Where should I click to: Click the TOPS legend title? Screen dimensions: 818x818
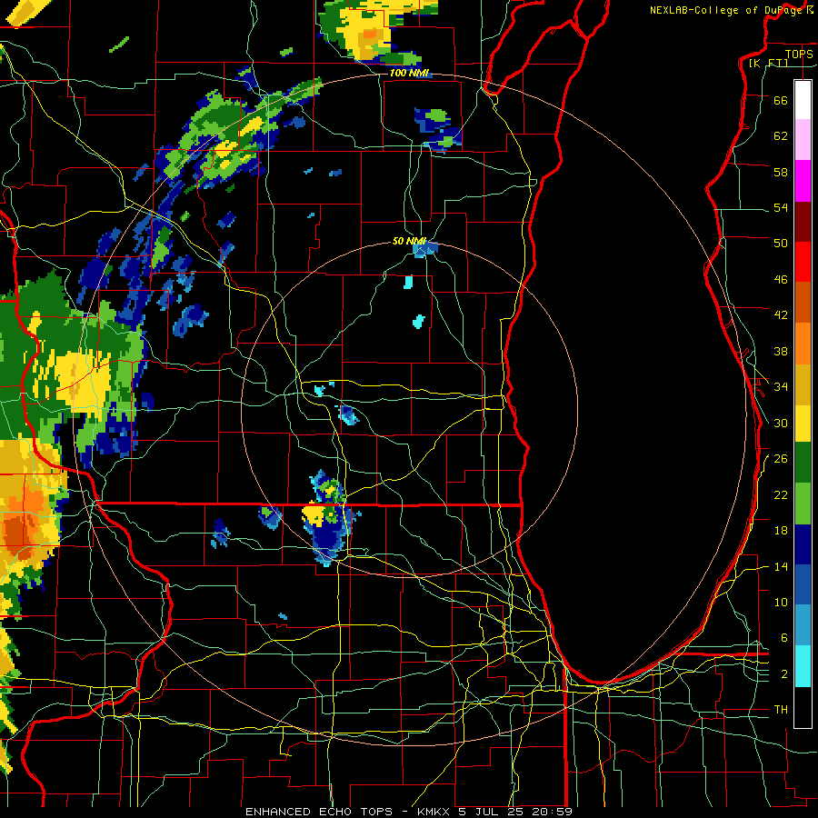(x=799, y=54)
